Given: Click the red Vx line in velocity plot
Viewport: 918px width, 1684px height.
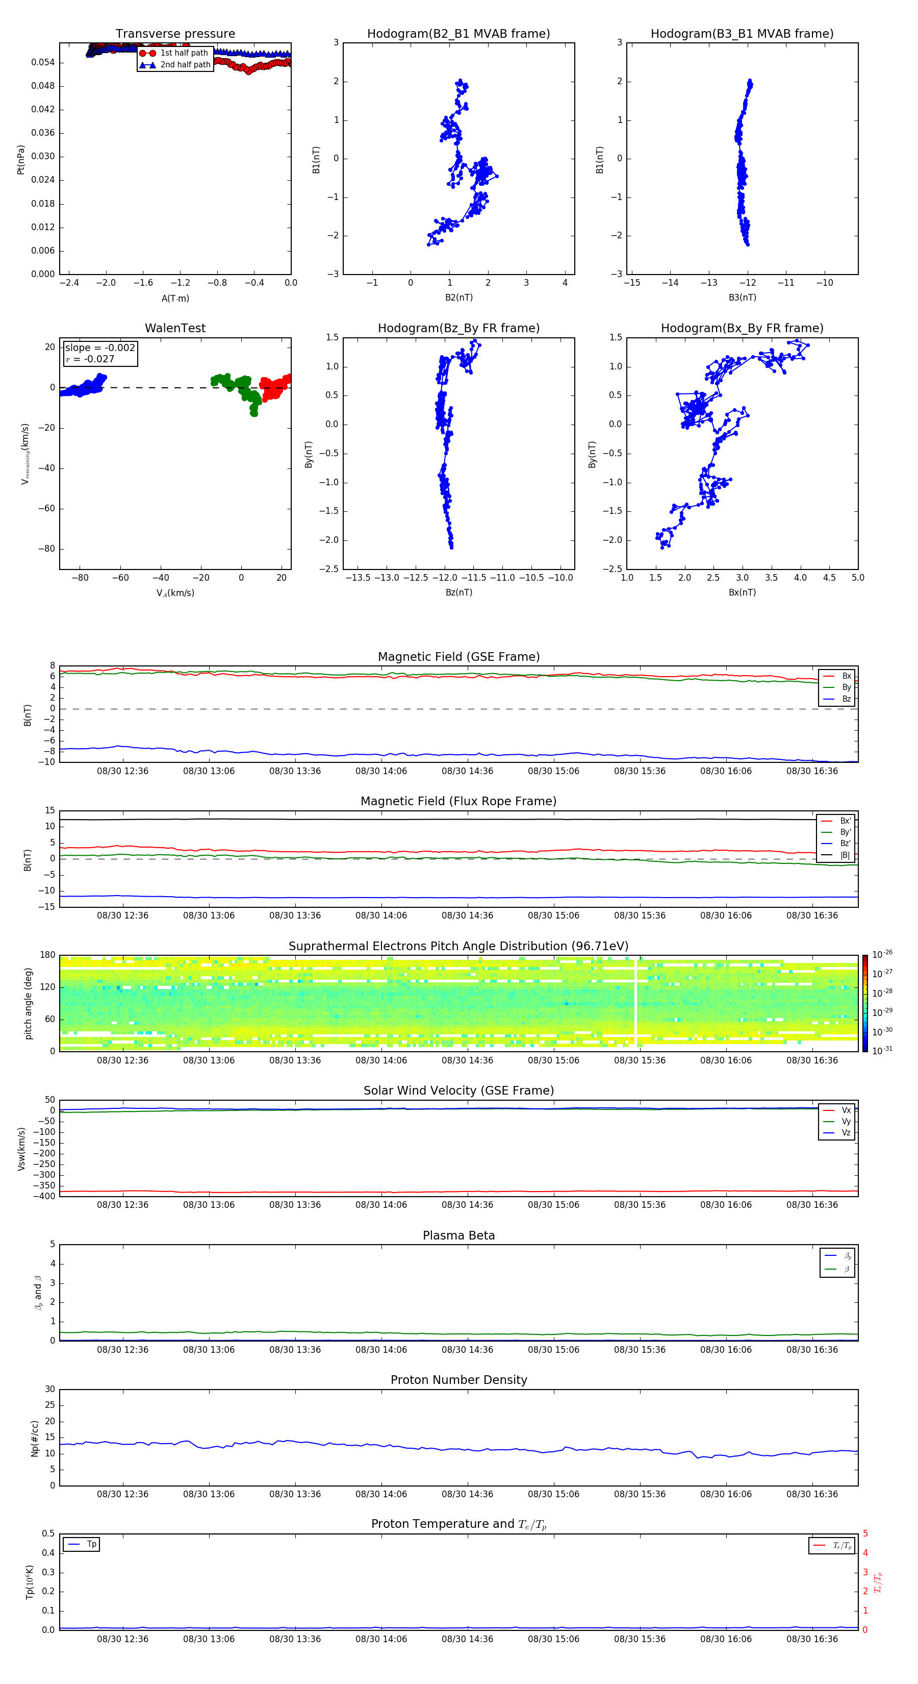Looking at the screenshot, I should tap(458, 1192).
